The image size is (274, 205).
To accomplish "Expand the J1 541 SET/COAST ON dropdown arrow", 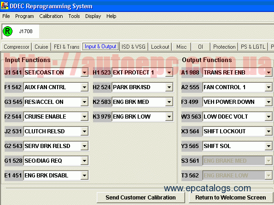I will [x=84, y=73].
